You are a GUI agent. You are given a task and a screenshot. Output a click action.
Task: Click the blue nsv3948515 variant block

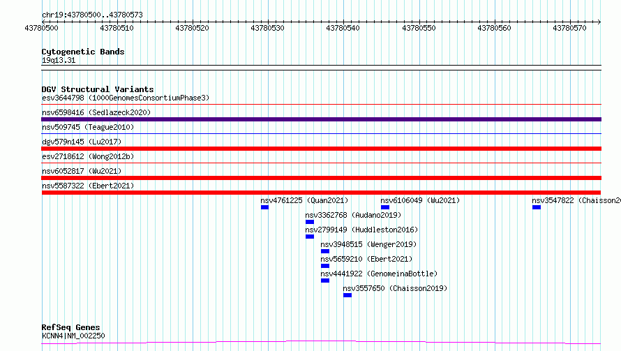click(325, 251)
